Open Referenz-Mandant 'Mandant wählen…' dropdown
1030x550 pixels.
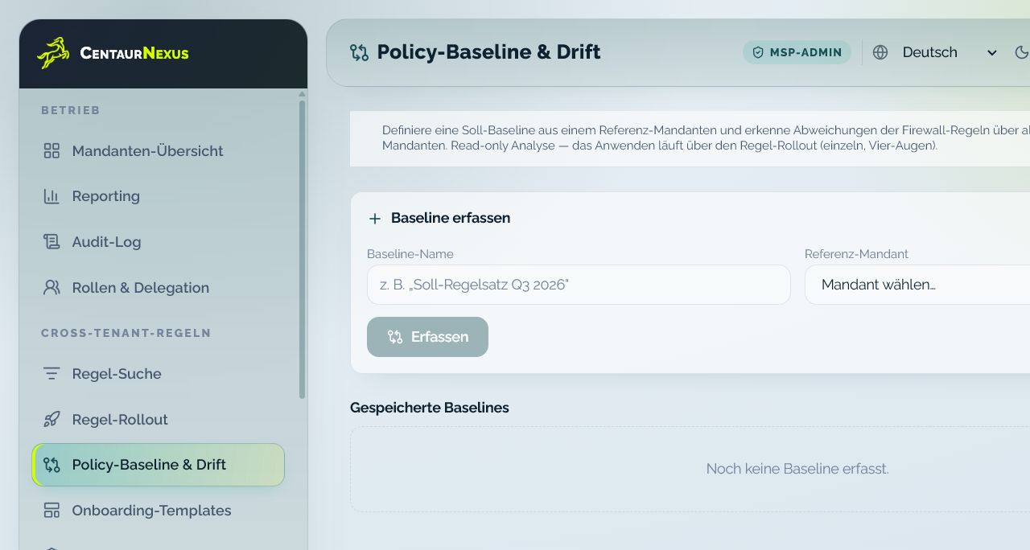click(x=917, y=285)
